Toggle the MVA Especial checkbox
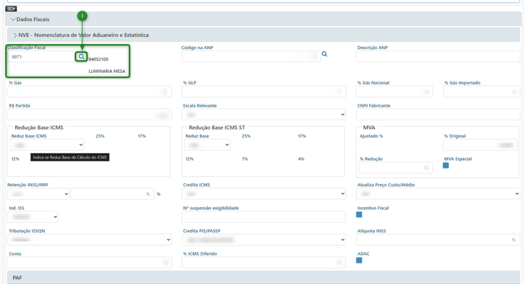This screenshot has width=524, height=284. tap(446, 166)
